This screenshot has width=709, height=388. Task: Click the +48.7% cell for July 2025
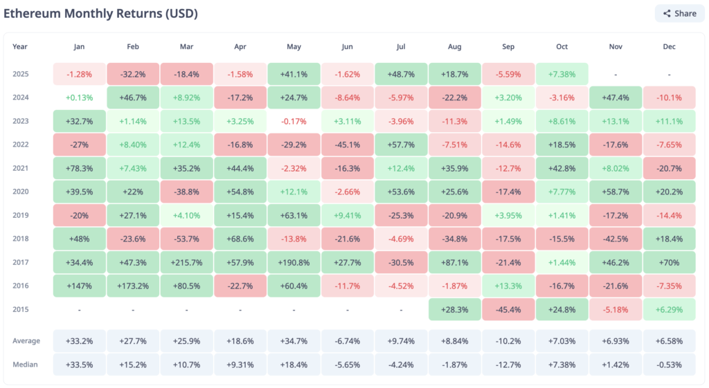[x=401, y=74]
